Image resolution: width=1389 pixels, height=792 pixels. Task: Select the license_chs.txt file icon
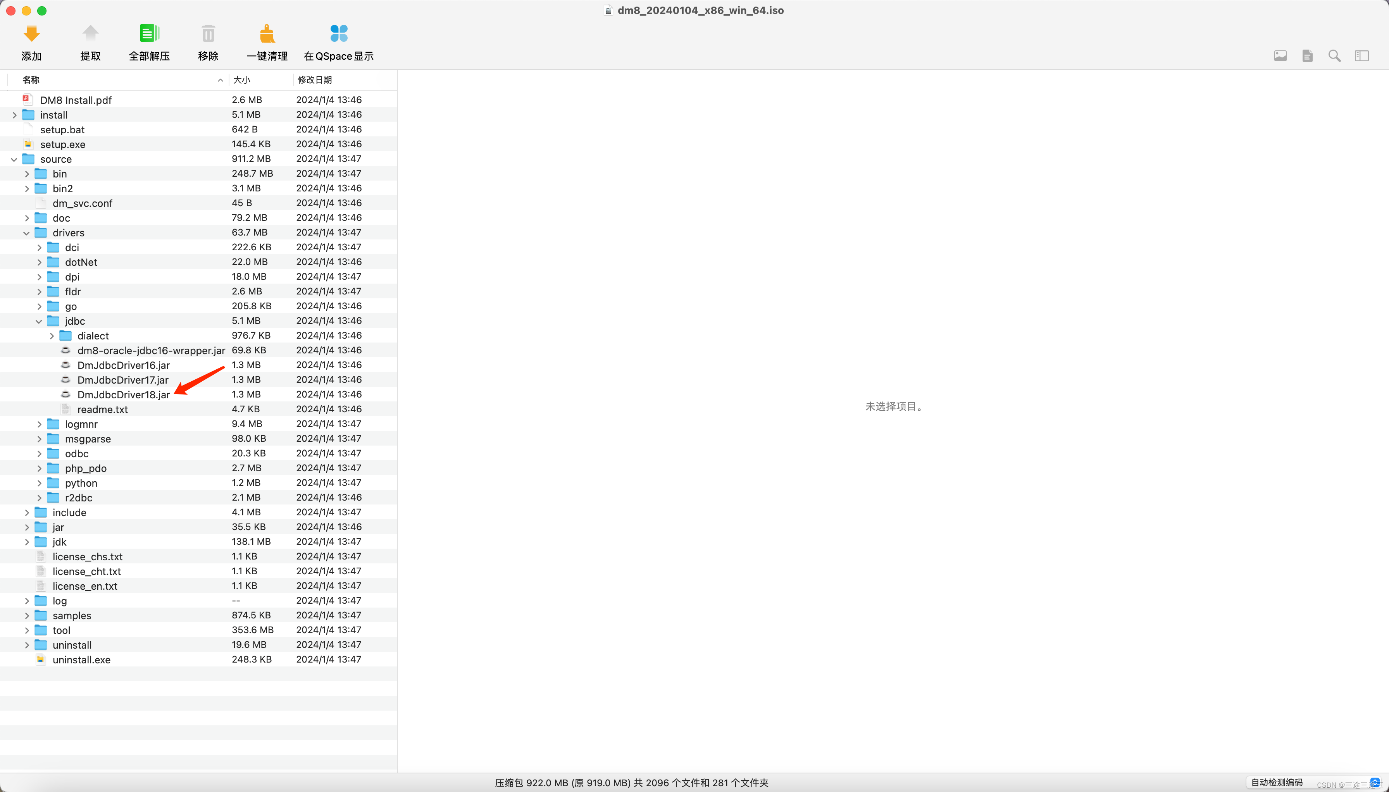pyautogui.click(x=40, y=556)
